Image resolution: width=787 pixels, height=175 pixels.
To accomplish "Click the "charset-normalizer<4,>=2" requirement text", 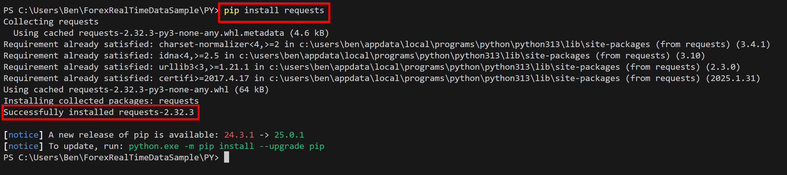I will 219,44.
